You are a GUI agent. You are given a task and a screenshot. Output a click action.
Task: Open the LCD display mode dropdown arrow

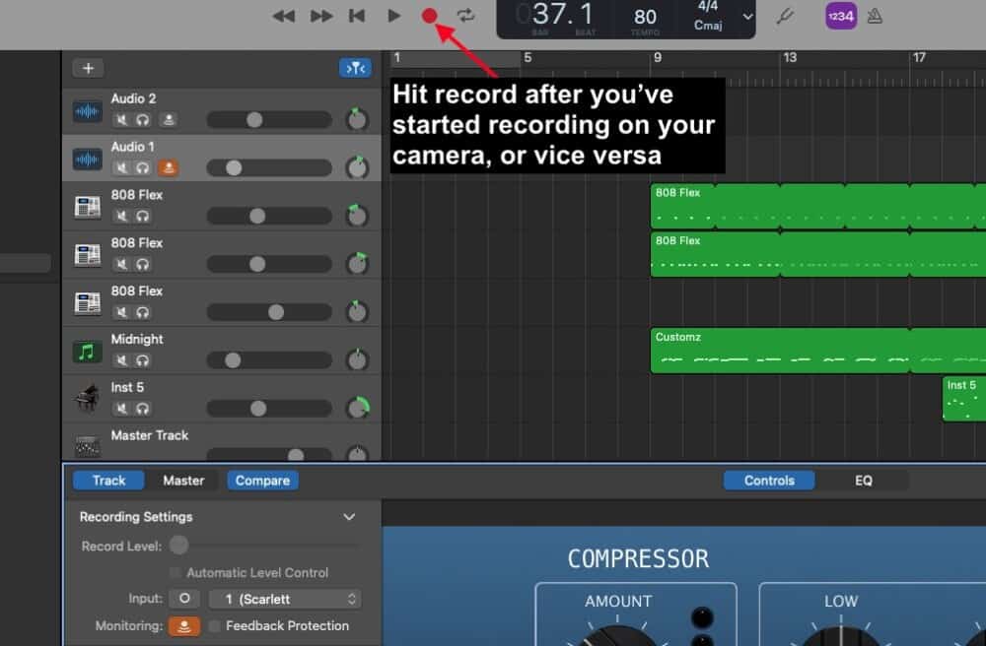click(747, 17)
